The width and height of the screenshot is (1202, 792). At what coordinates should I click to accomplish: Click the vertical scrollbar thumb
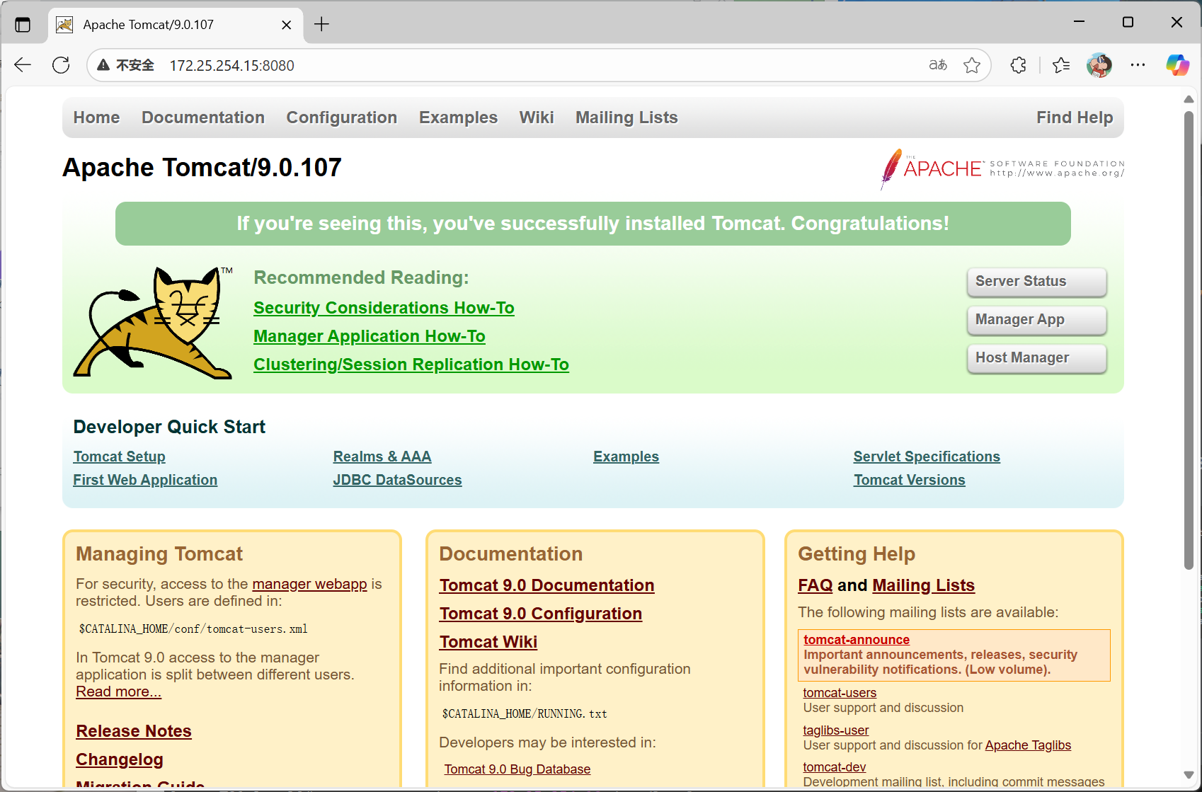click(x=1189, y=340)
